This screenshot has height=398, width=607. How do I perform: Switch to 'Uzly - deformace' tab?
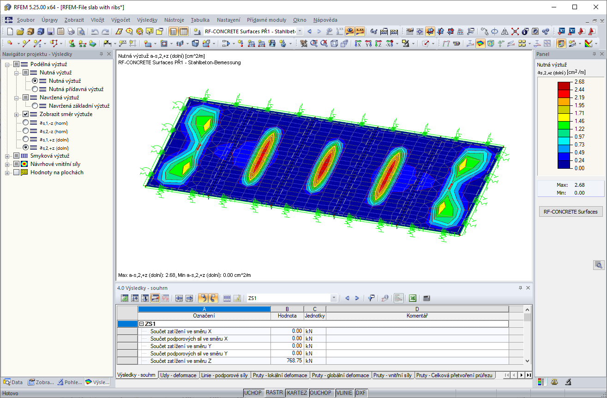(x=178, y=375)
